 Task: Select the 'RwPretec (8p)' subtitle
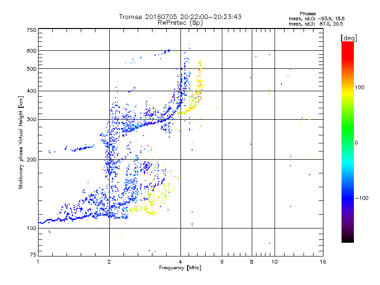[180, 23]
